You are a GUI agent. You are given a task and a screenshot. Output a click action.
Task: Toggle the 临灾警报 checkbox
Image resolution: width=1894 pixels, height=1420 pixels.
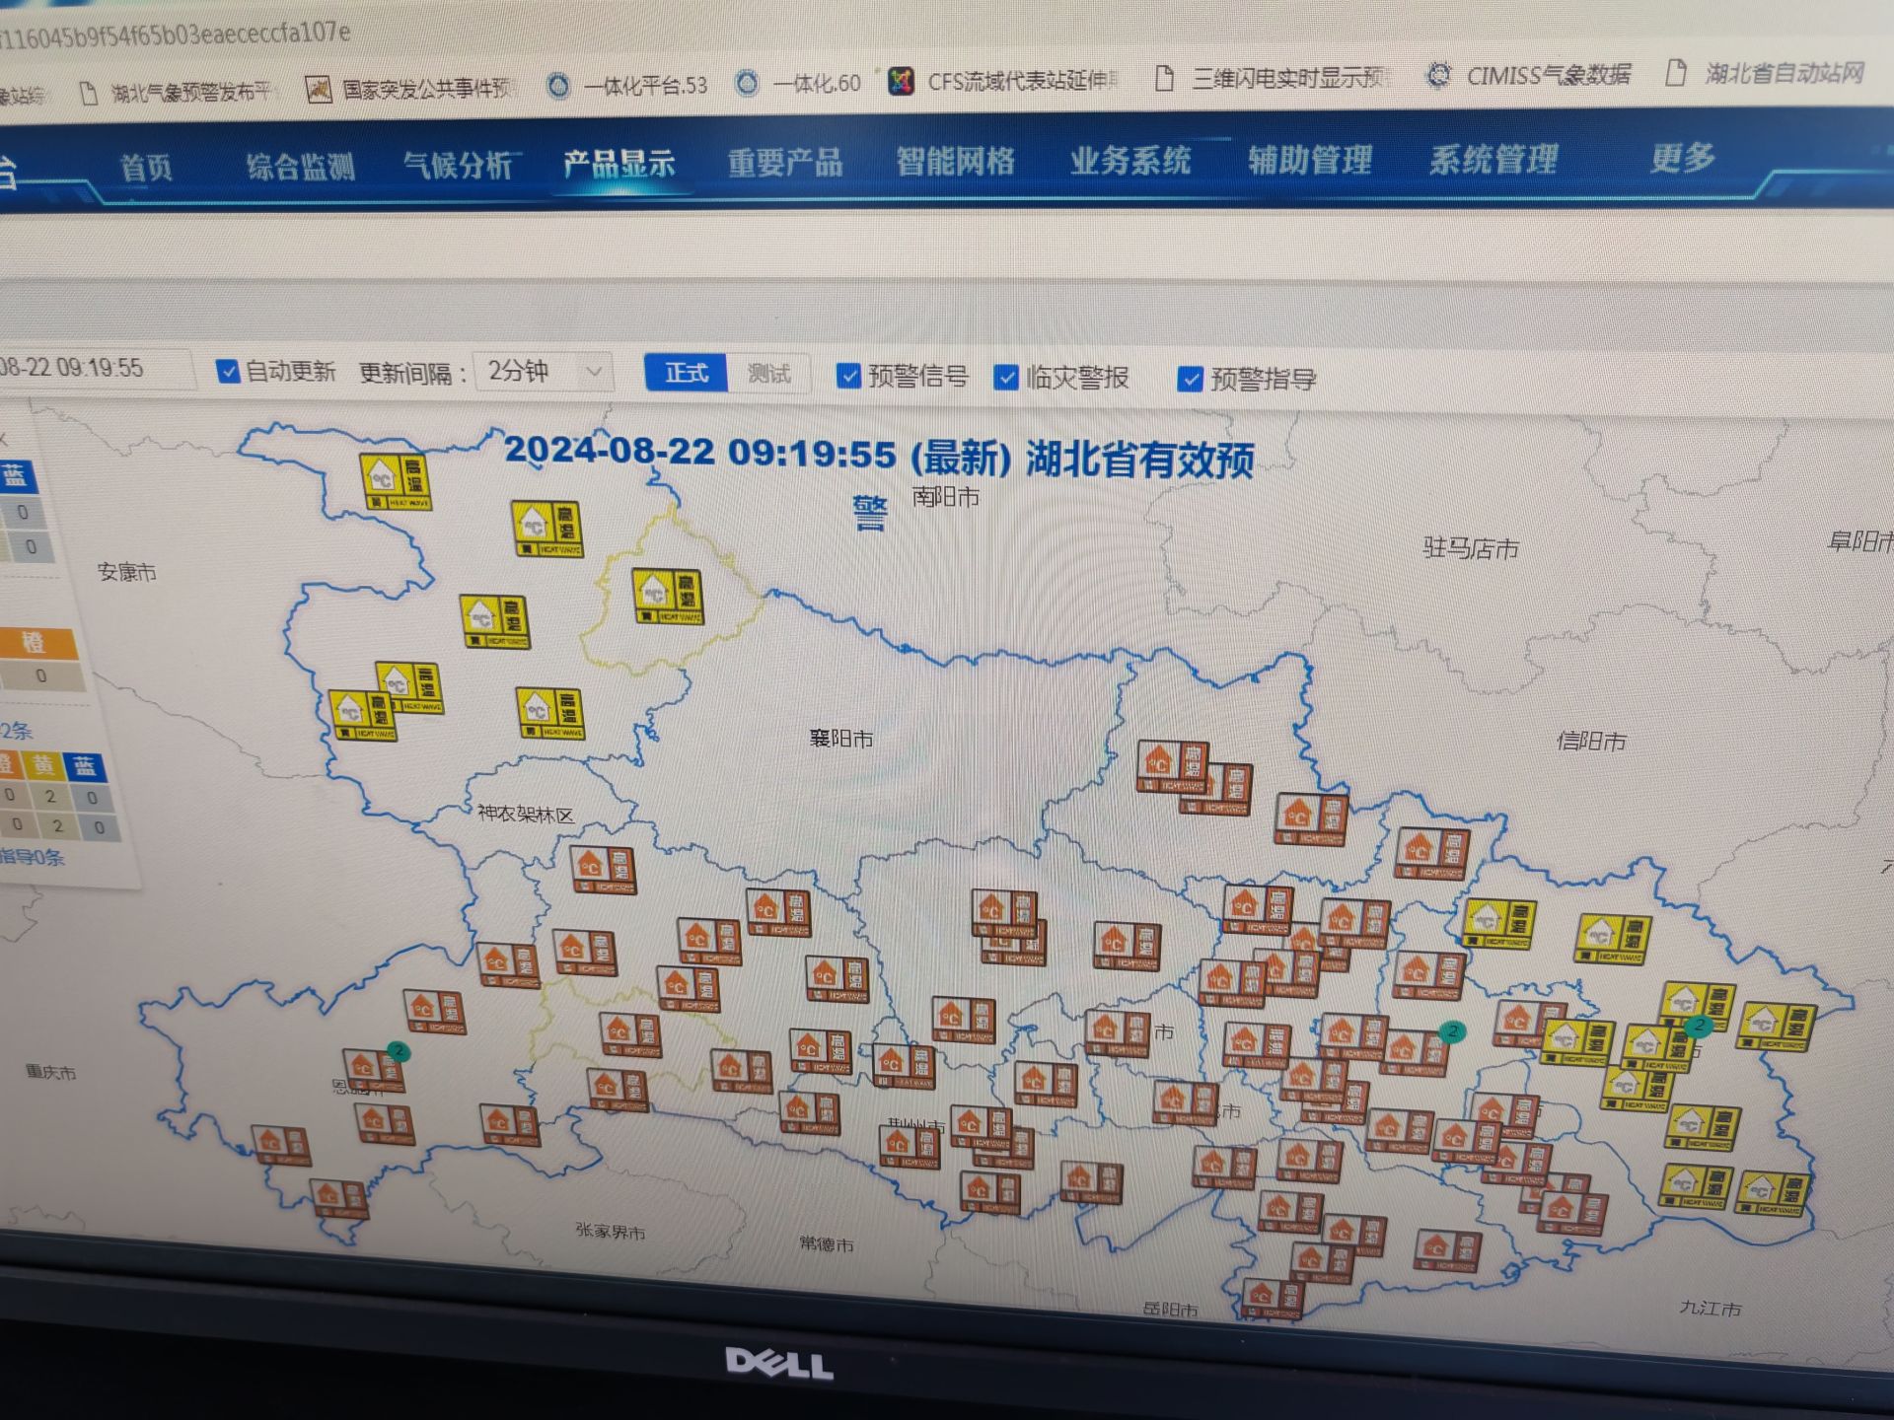(1005, 377)
